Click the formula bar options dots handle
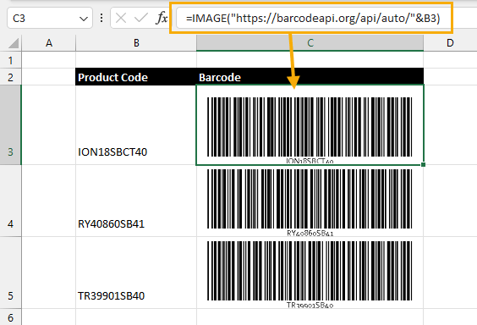 tap(101, 19)
